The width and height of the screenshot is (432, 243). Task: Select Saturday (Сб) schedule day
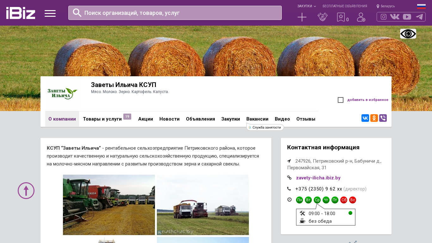[344, 200]
